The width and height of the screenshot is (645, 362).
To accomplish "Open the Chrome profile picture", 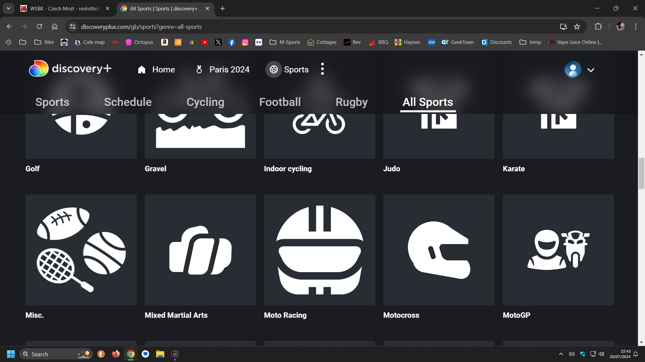I will click(x=620, y=26).
